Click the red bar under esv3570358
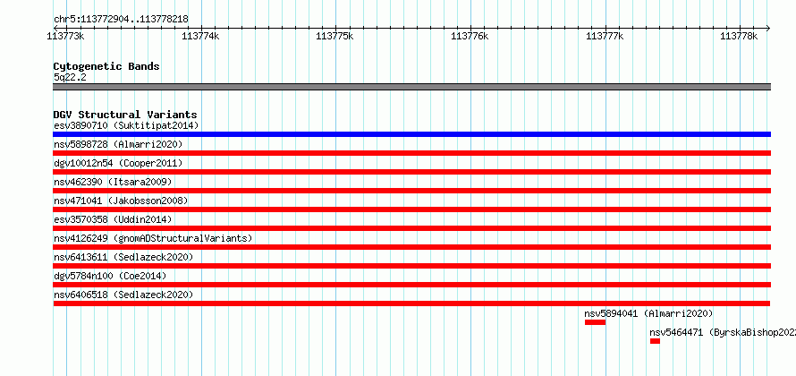Screen dimensions: 796x376 point(411,228)
